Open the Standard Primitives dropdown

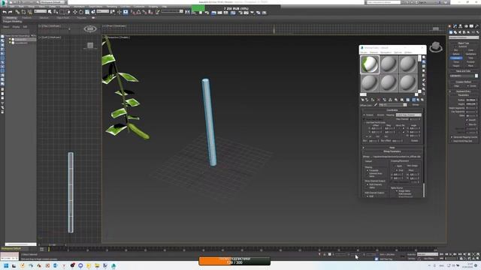click(464, 37)
